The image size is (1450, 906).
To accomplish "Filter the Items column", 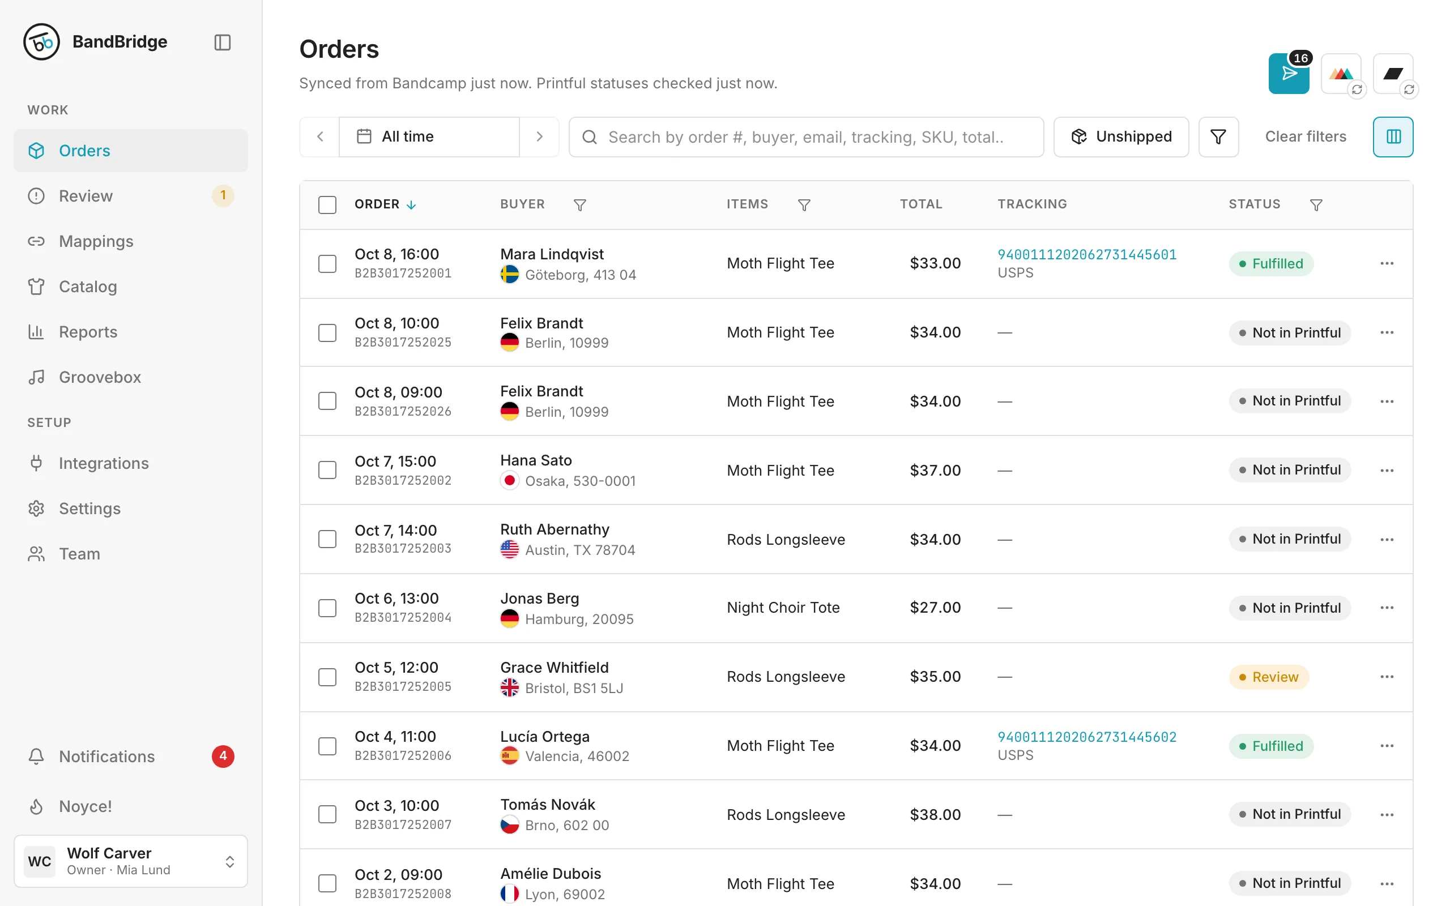I will [804, 205].
